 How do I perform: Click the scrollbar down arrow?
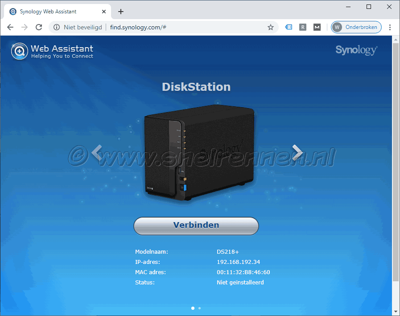coord(396,312)
